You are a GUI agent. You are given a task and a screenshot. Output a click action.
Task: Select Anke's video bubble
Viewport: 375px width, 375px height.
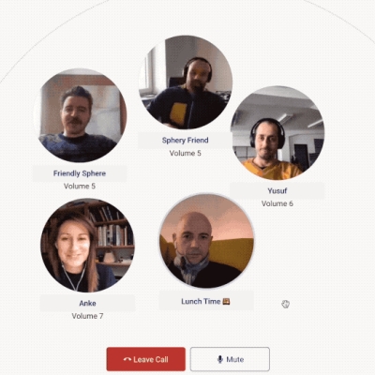pos(88,246)
